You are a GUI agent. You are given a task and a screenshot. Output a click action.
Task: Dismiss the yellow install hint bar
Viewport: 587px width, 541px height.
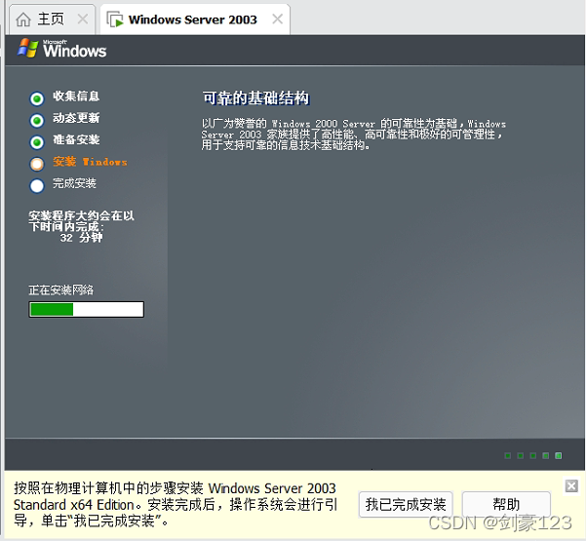(571, 486)
